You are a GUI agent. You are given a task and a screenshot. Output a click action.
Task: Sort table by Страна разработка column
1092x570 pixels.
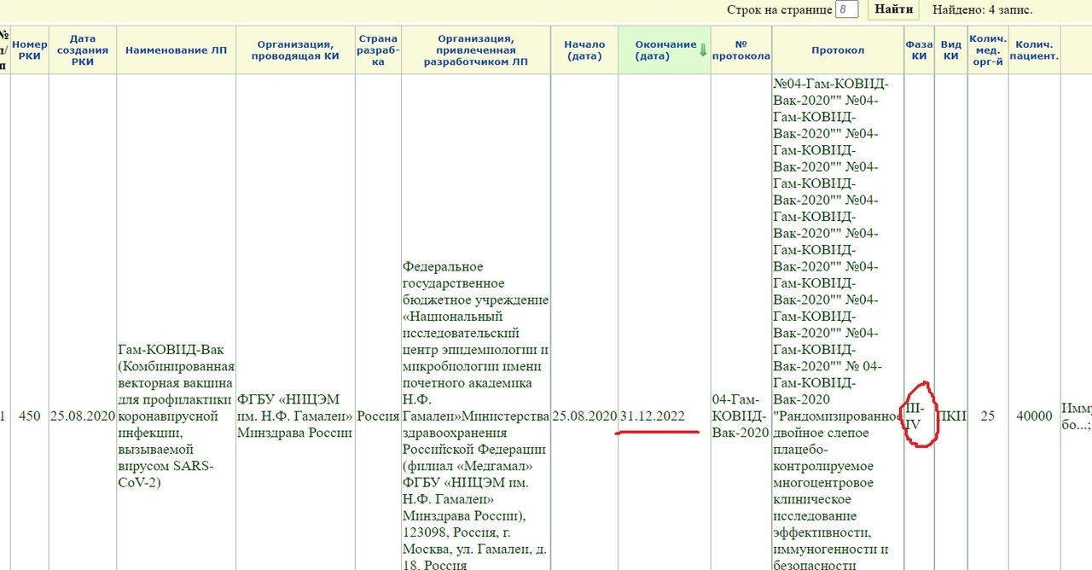tap(378, 50)
